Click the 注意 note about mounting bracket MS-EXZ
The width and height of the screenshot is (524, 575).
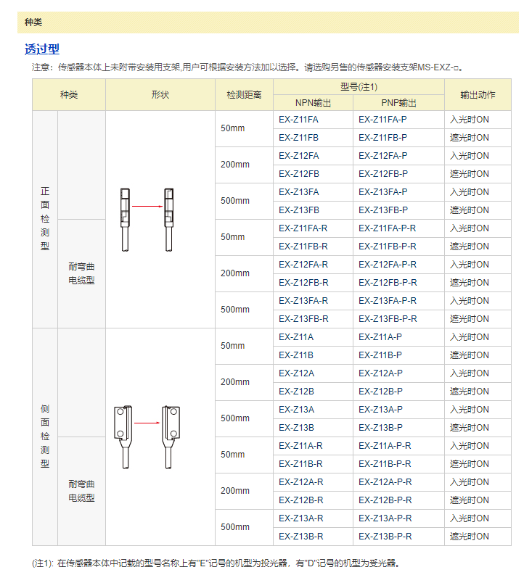(247, 67)
